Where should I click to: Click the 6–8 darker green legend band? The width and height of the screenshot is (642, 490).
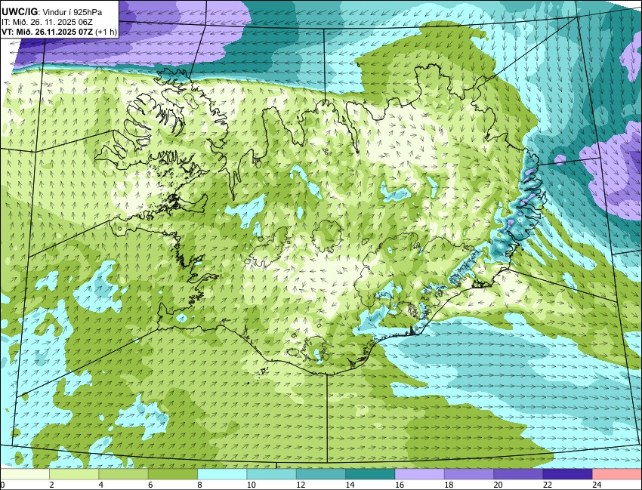pyautogui.click(x=173, y=474)
